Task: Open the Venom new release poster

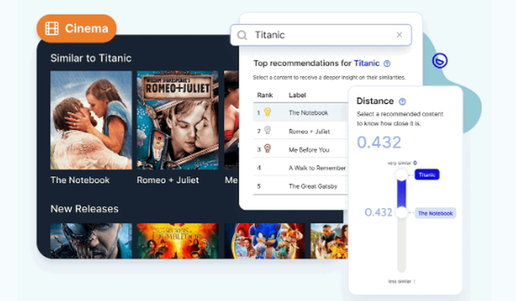Action: tap(91, 241)
